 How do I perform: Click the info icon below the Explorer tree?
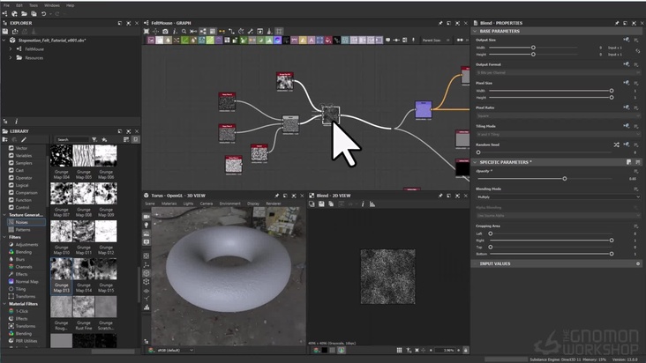tap(16, 121)
